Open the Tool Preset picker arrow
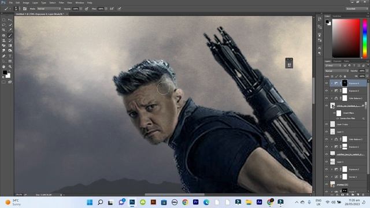 10,9
